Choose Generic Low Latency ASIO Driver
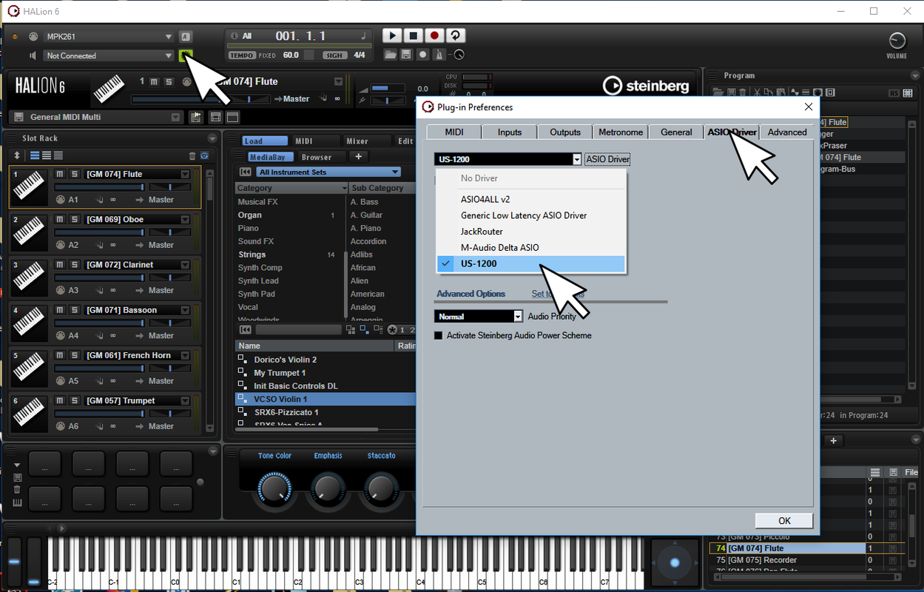Image resolution: width=924 pixels, height=592 pixels. [531, 215]
